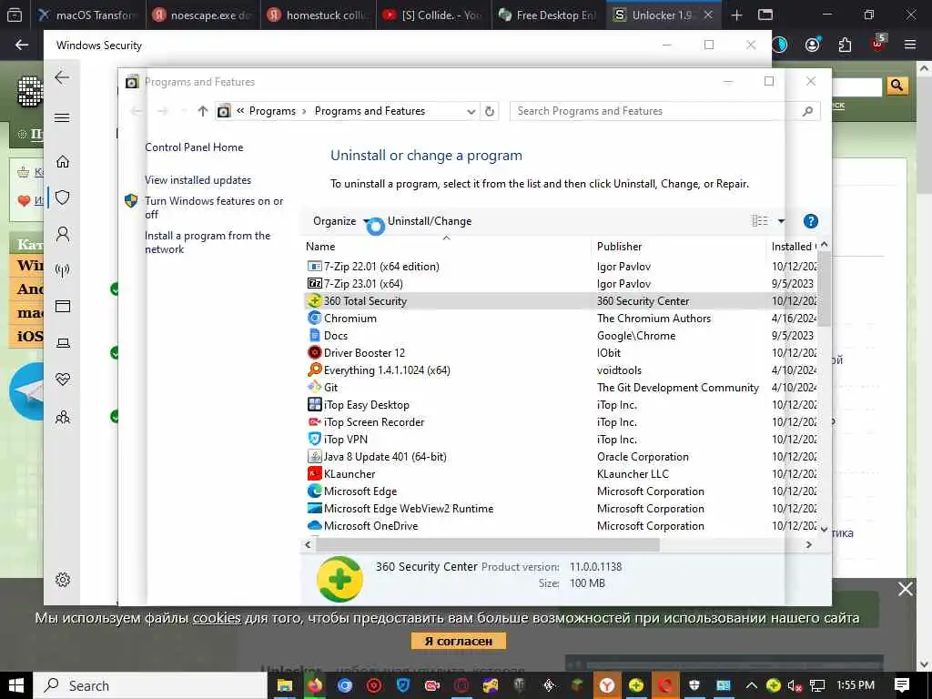Show hidden system tray icons
932x699 pixels.
pyautogui.click(x=751, y=685)
